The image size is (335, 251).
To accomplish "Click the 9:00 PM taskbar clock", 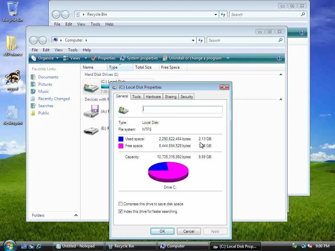I will [x=322, y=246].
